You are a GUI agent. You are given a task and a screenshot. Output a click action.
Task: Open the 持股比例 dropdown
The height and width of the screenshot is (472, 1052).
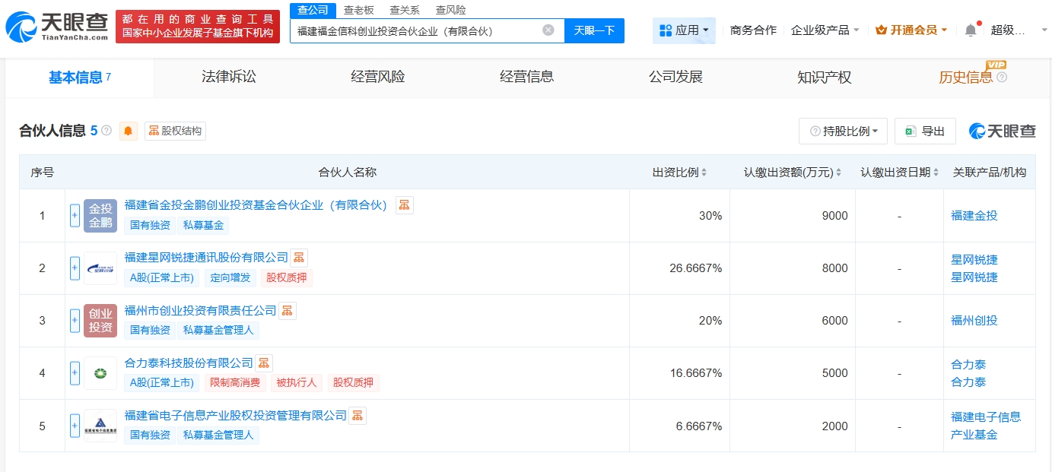pos(843,131)
